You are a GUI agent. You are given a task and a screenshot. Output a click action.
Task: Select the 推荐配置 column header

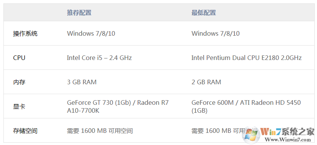[79, 13]
